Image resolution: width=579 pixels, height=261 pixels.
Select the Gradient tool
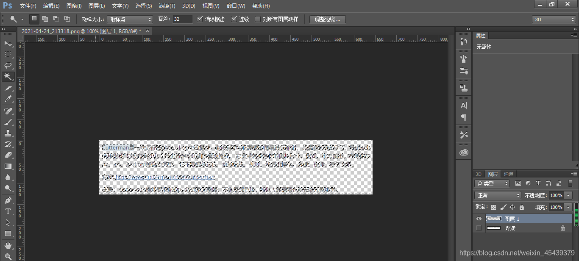pos(8,166)
